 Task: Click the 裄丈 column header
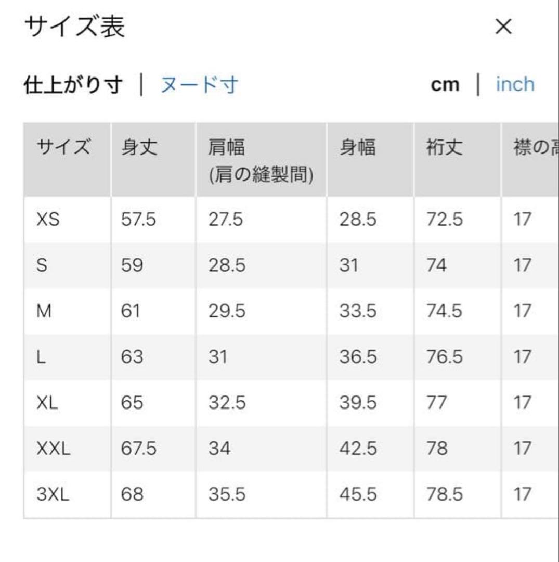[444, 148]
